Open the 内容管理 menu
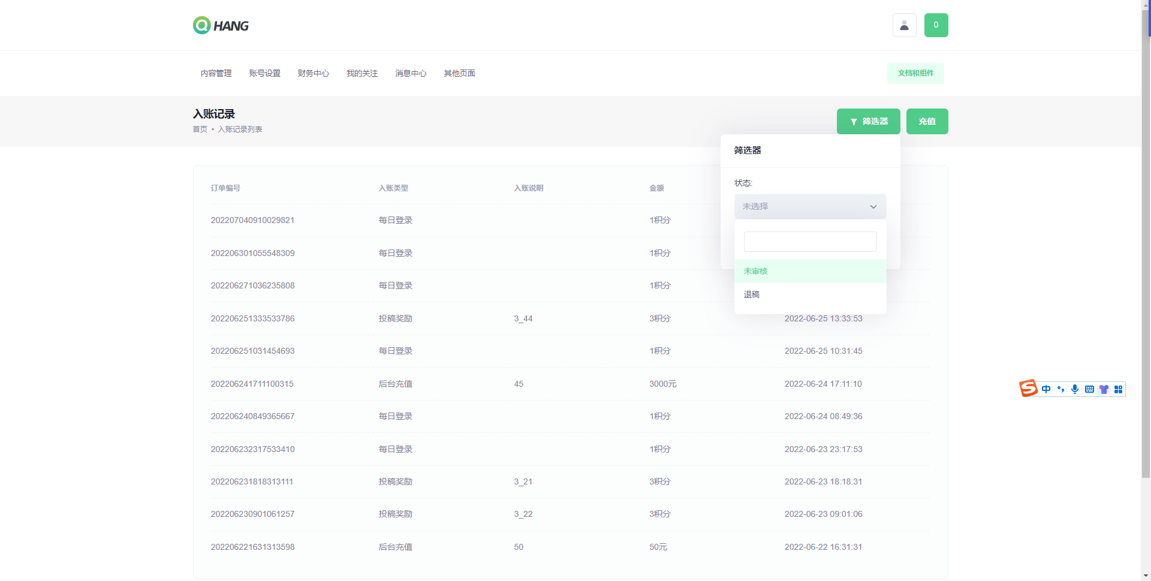Image resolution: width=1151 pixels, height=581 pixels. point(216,73)
